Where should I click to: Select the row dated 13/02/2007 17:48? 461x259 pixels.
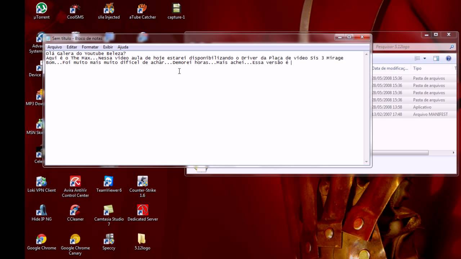click(414, 114)
